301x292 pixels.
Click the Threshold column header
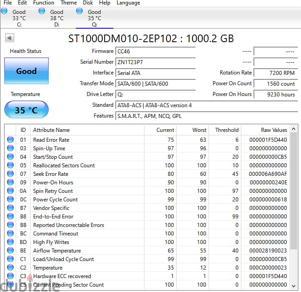pos(225,130)
